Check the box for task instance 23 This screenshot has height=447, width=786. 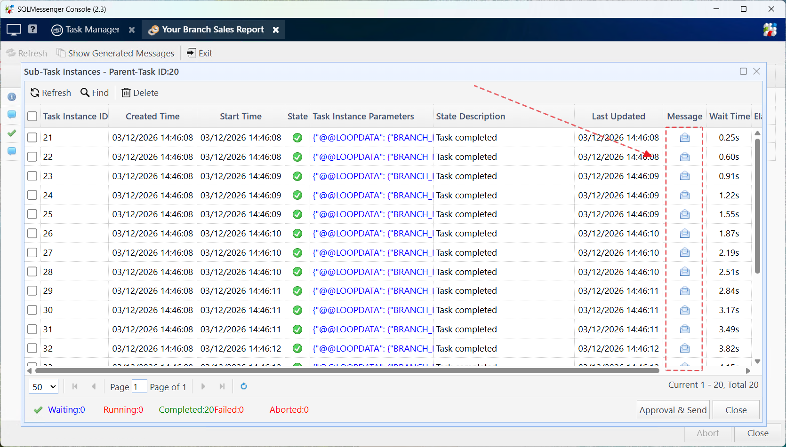(x=32, y=176)
